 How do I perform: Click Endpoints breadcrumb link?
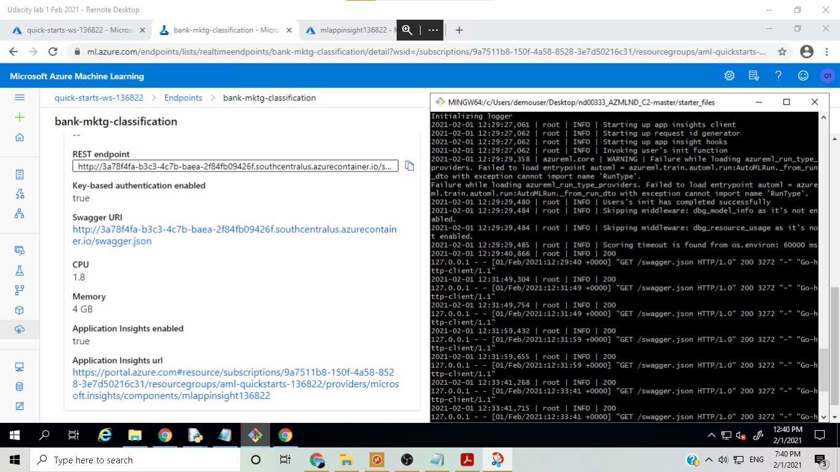(183, 98)
